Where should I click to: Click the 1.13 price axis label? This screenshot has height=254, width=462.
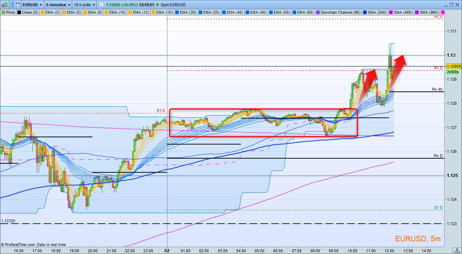pos(451,55)
